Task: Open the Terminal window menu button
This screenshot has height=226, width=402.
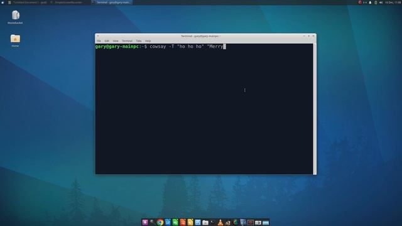Action: tap(98, 36)
